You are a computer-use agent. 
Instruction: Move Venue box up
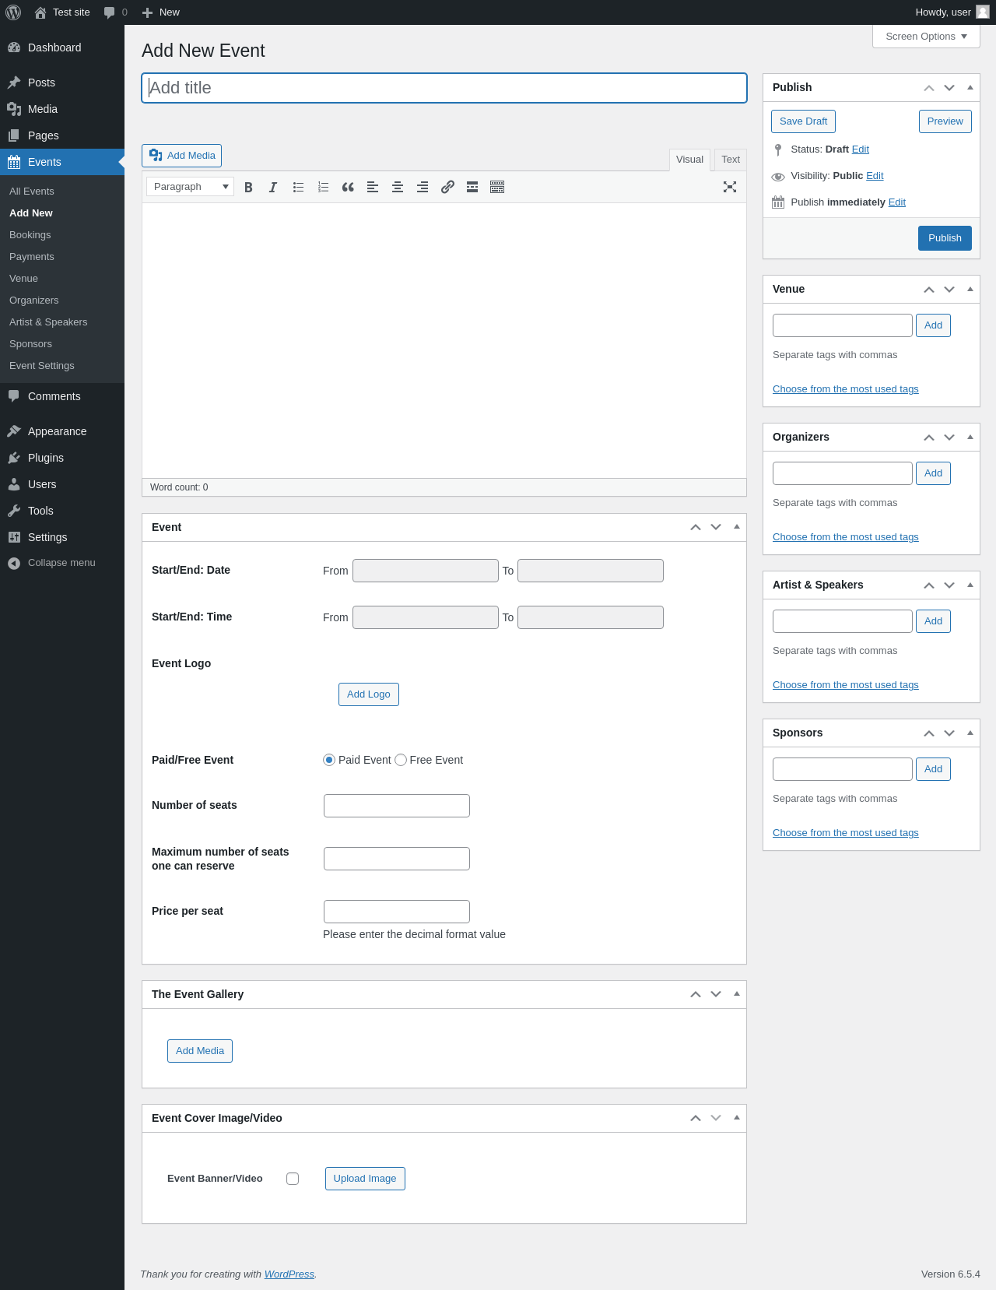[x=929, y=290]
